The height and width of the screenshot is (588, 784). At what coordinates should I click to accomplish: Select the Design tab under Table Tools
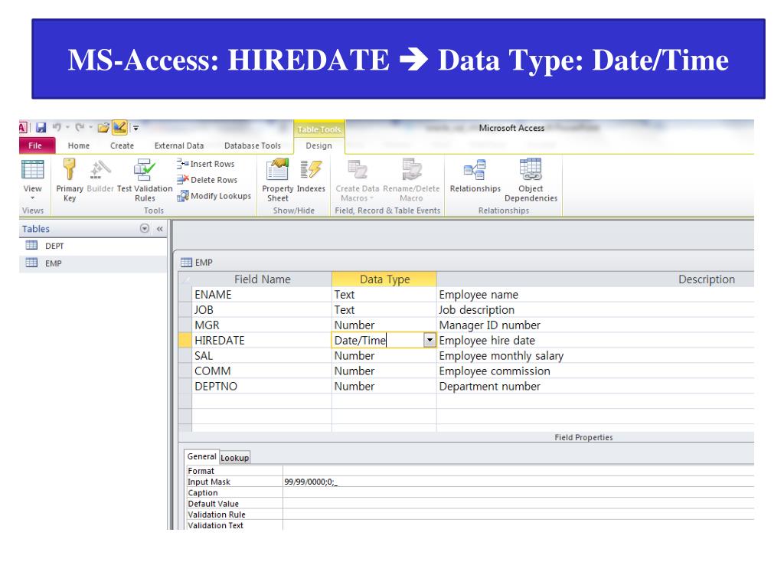319,145
